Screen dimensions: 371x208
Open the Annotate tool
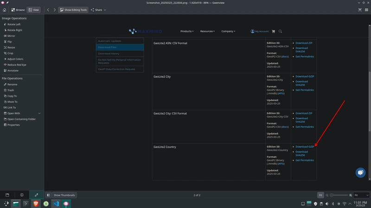click(11, 71)
